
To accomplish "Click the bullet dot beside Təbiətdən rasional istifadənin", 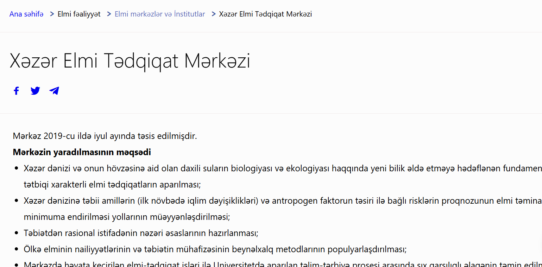I will 16,233.
